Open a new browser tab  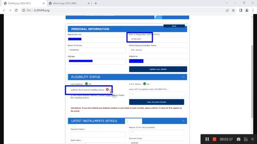[x=96, y=3]
